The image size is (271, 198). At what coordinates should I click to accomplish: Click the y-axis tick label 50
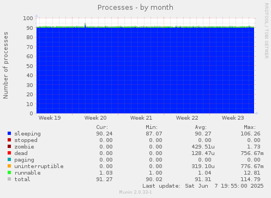click(29, 66)
